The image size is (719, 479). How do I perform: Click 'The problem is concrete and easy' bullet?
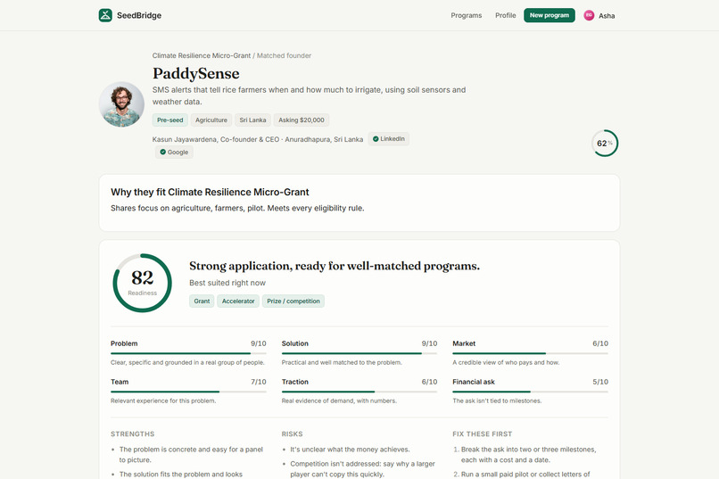click(191, 455)
